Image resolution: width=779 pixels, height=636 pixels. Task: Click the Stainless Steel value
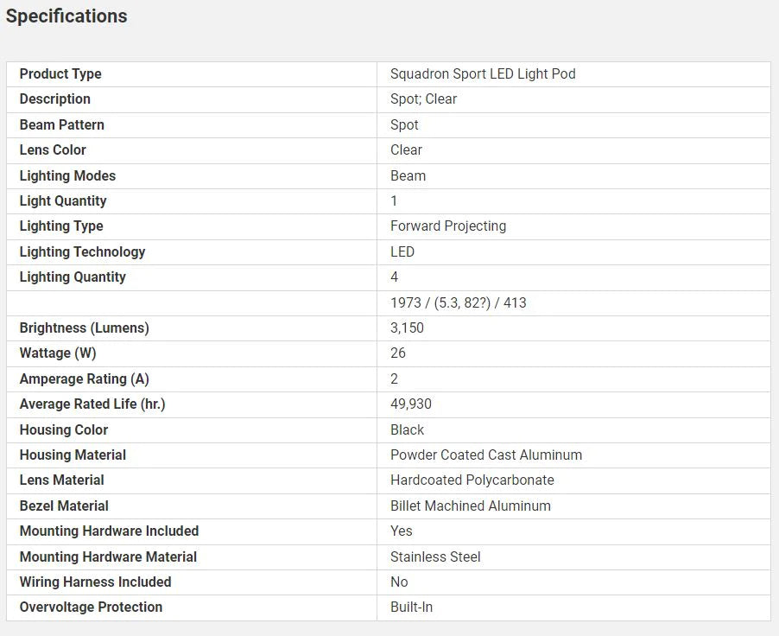tap(435, 557)
